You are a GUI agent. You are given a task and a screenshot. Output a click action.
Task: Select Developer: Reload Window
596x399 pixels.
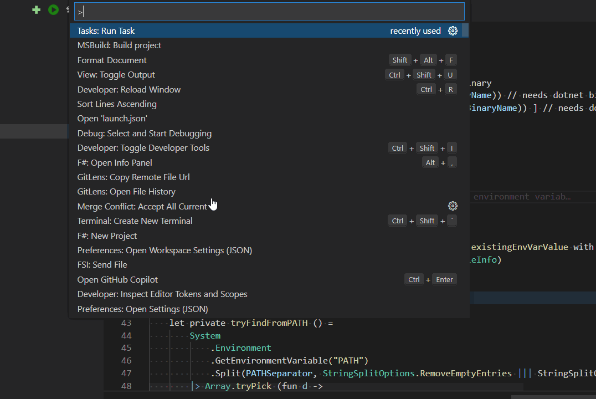click(x=129, y=90)
